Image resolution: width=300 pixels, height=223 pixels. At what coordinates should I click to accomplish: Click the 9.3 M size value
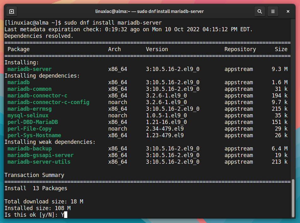click(x=280, y=69)
